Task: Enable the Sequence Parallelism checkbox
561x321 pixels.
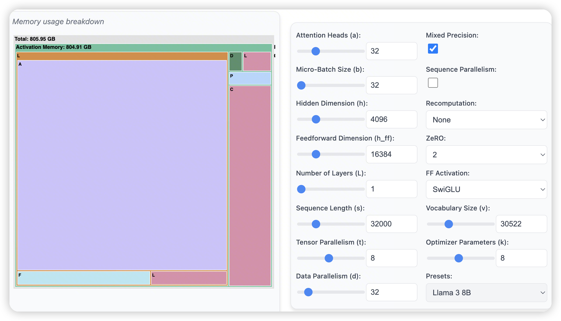Action: (x=433, y=83)
